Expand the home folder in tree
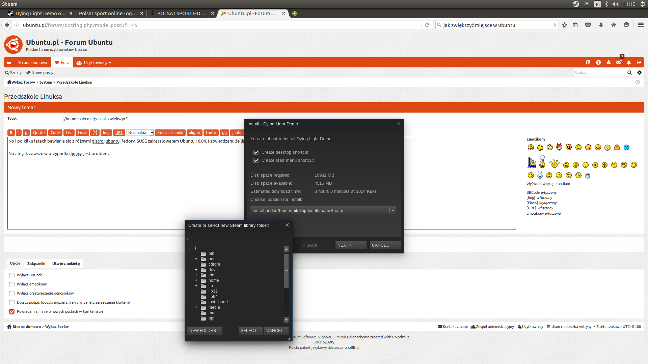Screen dimensions: 648x364 coord(196,280)
